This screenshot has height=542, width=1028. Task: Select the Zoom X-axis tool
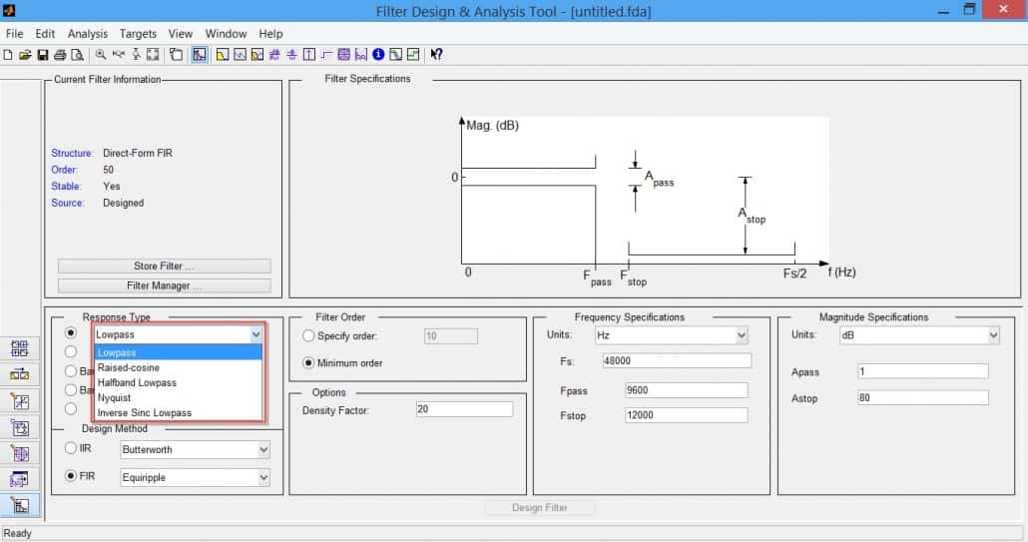coord(118,55)
